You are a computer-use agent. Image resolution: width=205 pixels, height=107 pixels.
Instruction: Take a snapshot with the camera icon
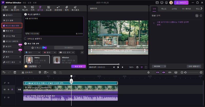(x=137, y=67)
